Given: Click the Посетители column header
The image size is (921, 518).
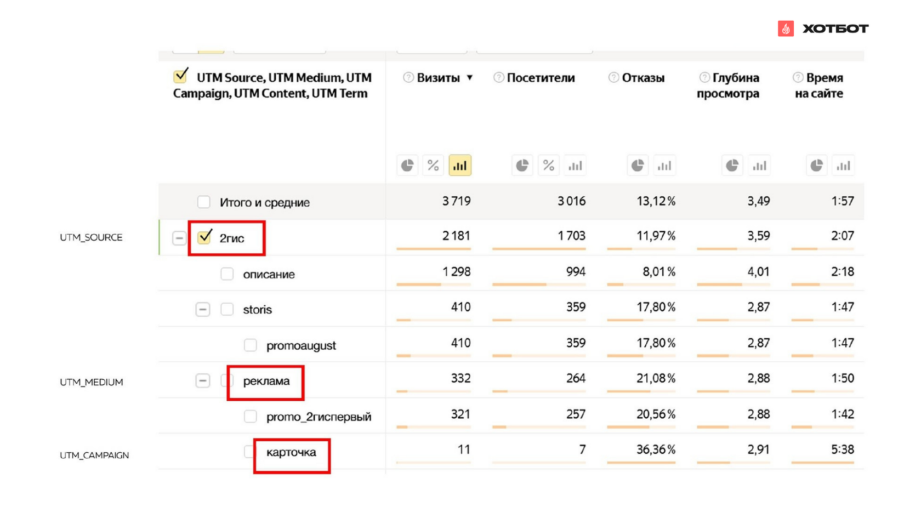Looking at the screenshot, I should tap(541, 78).
